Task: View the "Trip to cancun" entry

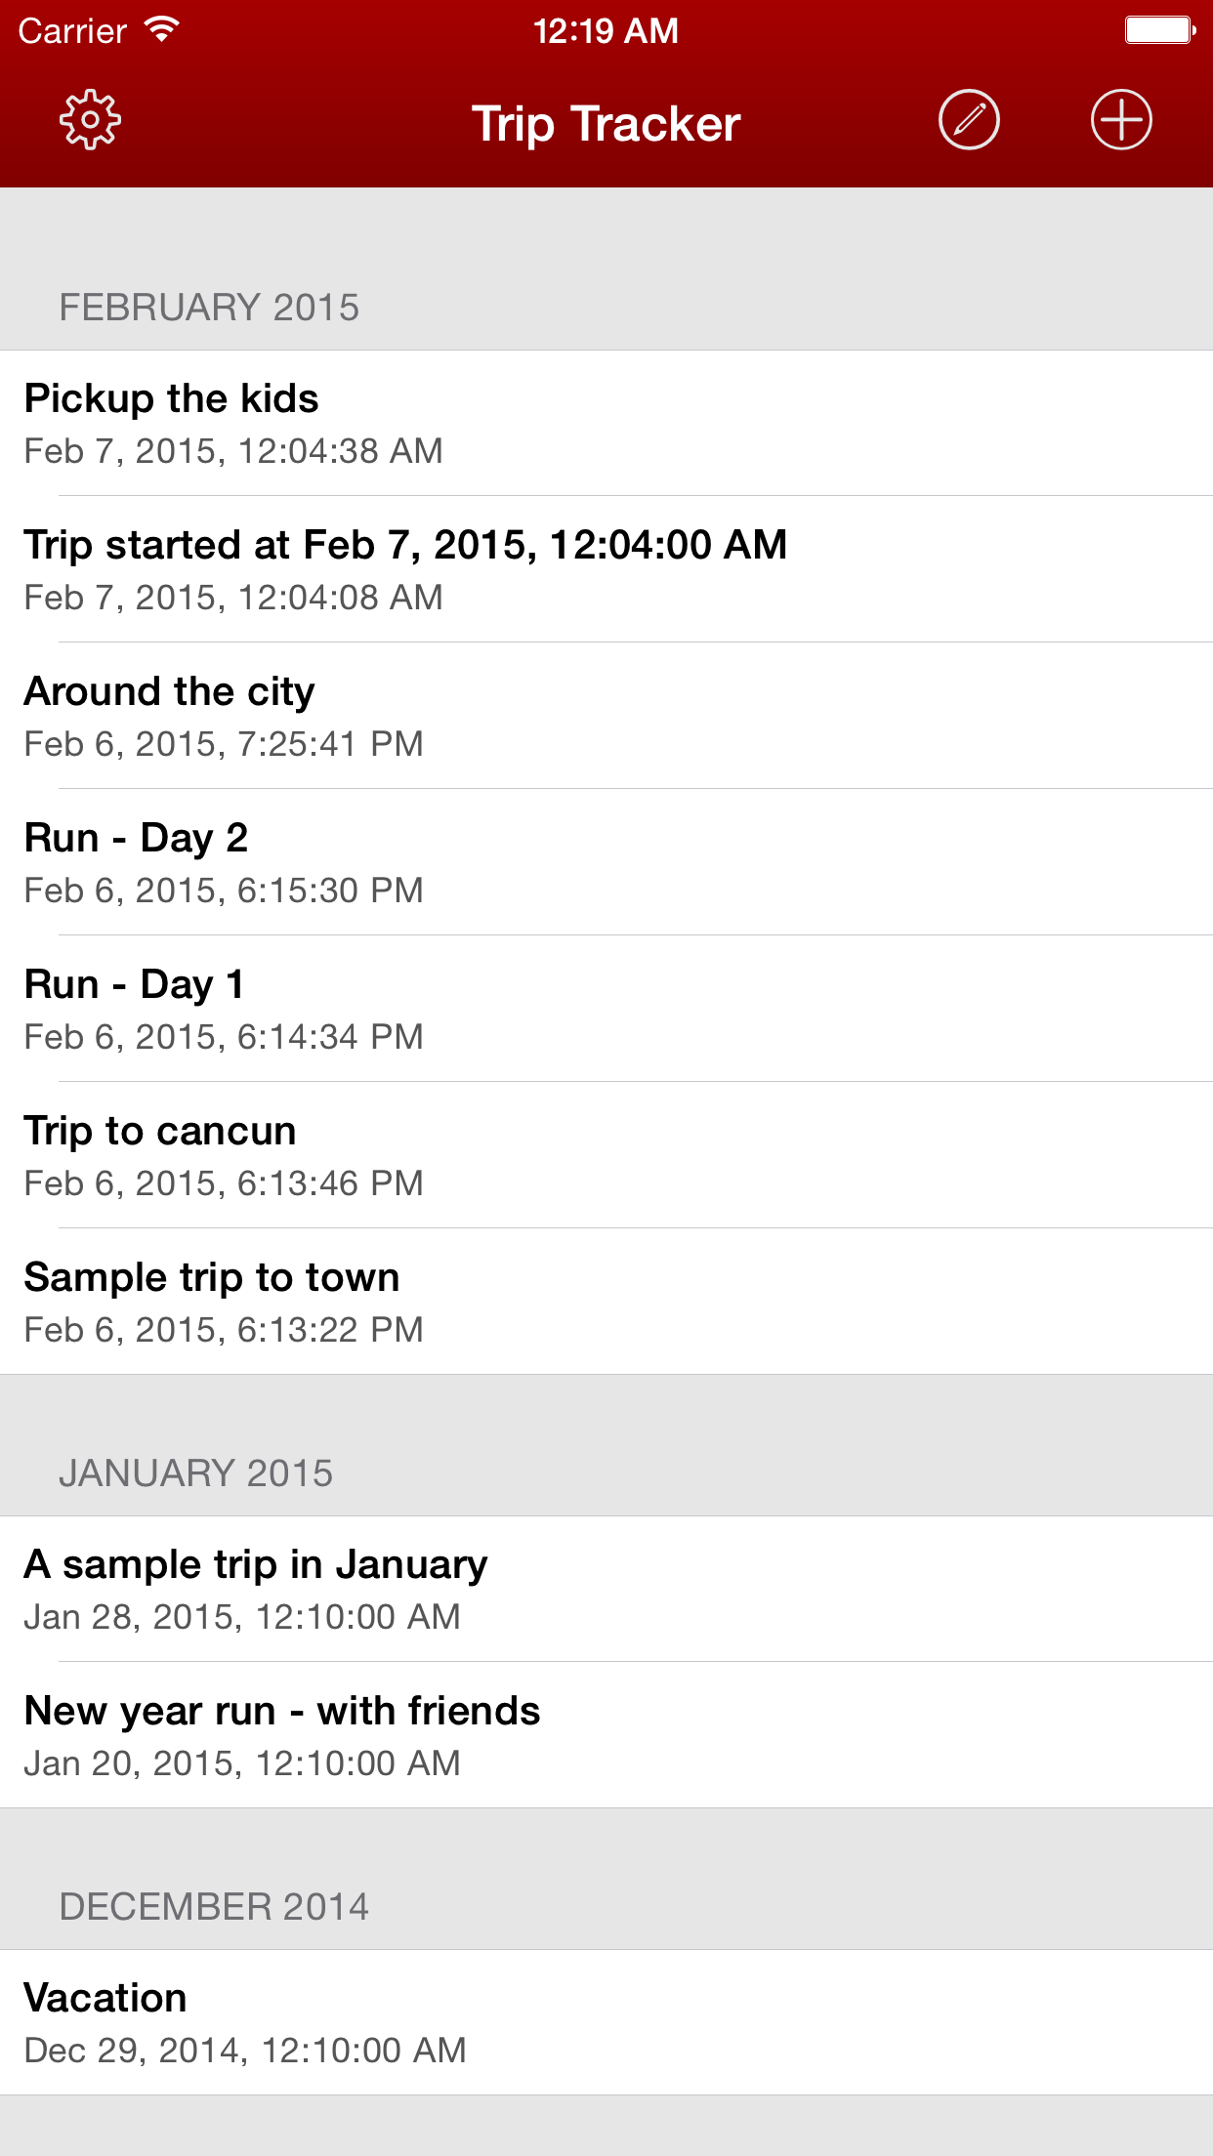Action: (606, 1155)
